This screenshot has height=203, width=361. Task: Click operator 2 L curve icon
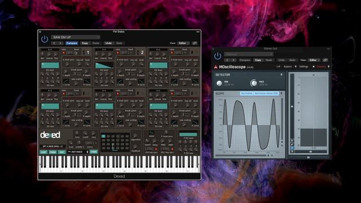120,81
